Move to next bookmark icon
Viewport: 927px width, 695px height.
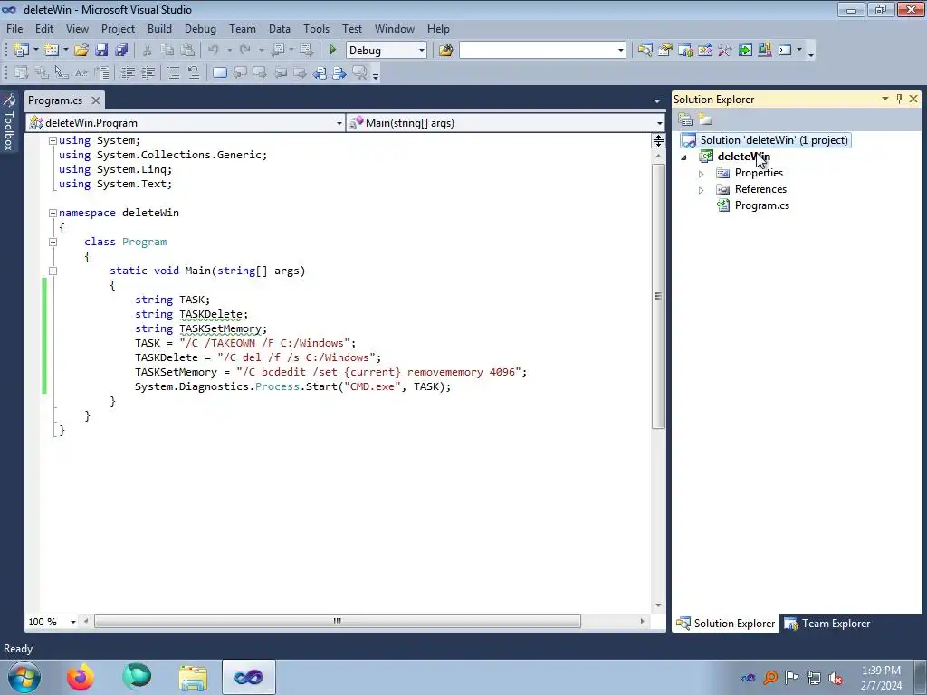pyautogui.click(x=260, y=72)
